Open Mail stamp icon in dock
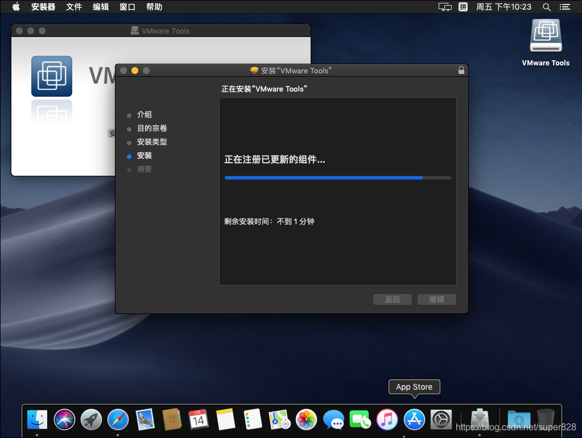Image resolution: width=582 pixels, height=438 pixels. click(145, 419)
